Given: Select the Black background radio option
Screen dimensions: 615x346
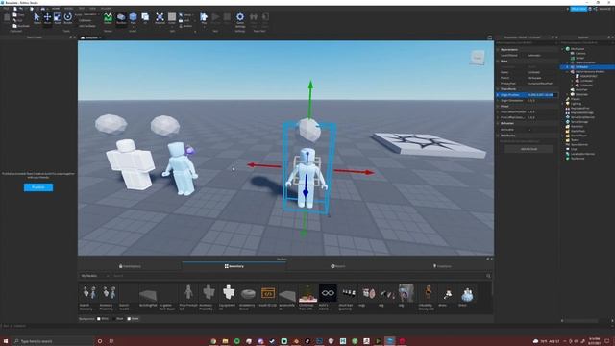Looking at the screenshot, I should [x=114, y=319].
